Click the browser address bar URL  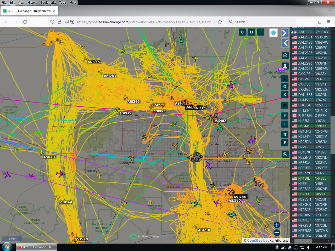pos(146,22)
